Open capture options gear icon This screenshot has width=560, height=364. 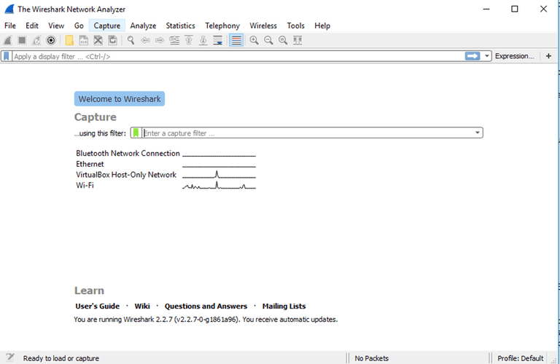pos(51,40)
